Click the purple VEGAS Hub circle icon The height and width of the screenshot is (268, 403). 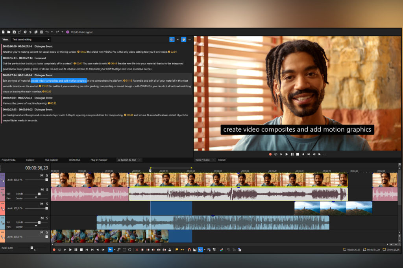pos(68,32)
